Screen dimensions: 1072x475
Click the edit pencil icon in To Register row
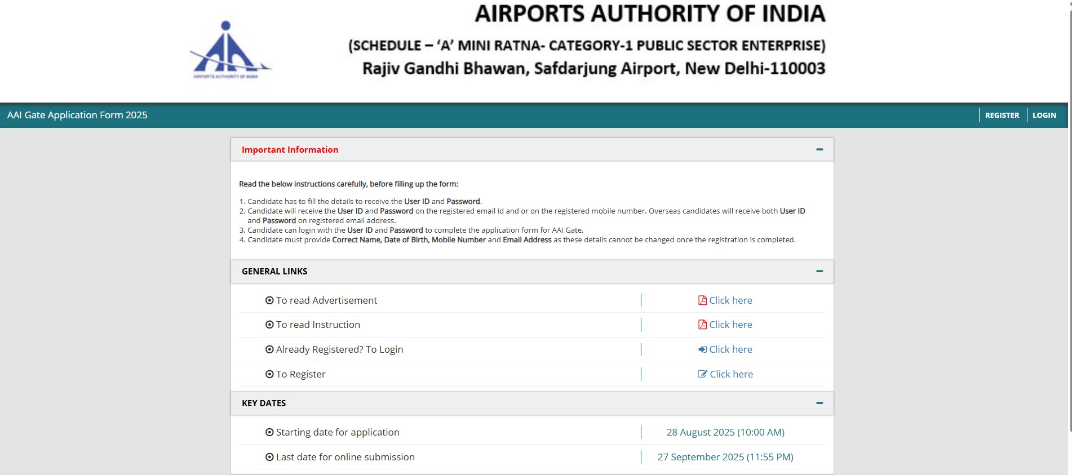tap(702, 374)
